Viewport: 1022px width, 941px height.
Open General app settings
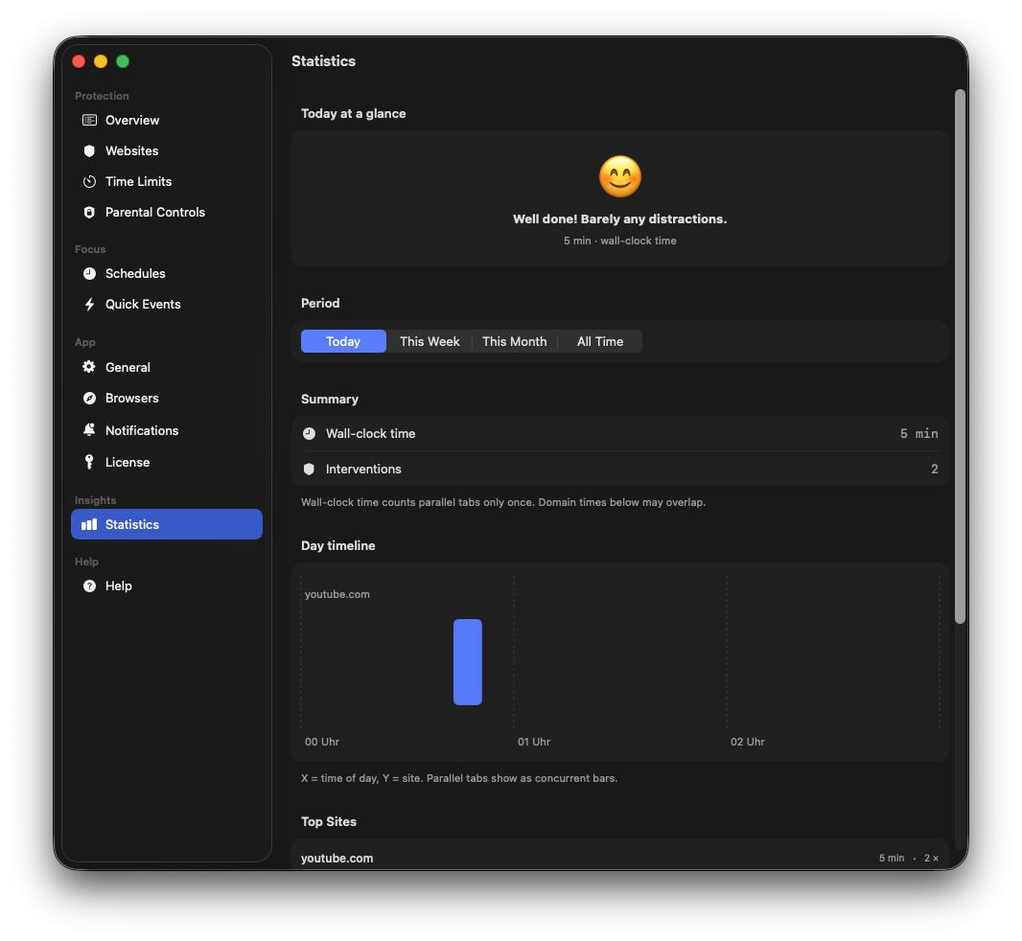point(166,367)
